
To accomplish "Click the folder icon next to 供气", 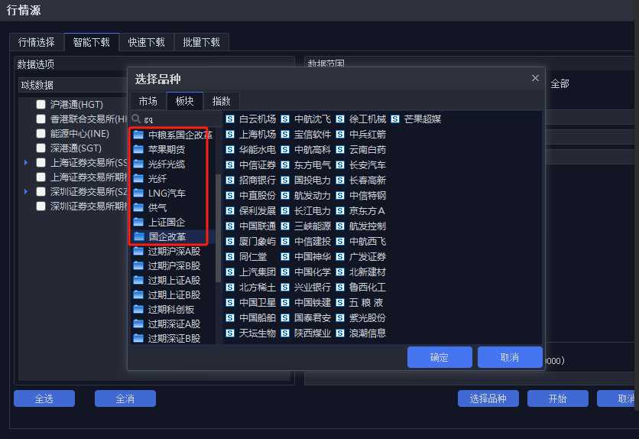I will point(138,207).
